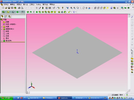Open the 工具(T) menu
The height and width of the screenshot is (100, 134).
32,5
